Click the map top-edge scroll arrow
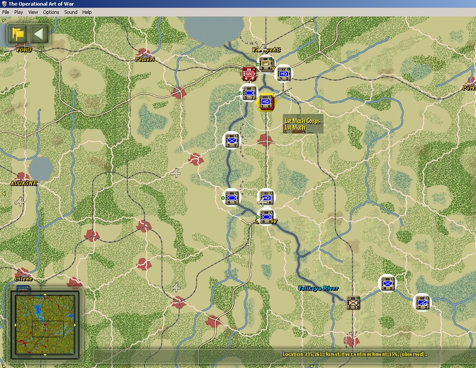Viewport: 476px width, 368px height. click(x=312, y=20)
